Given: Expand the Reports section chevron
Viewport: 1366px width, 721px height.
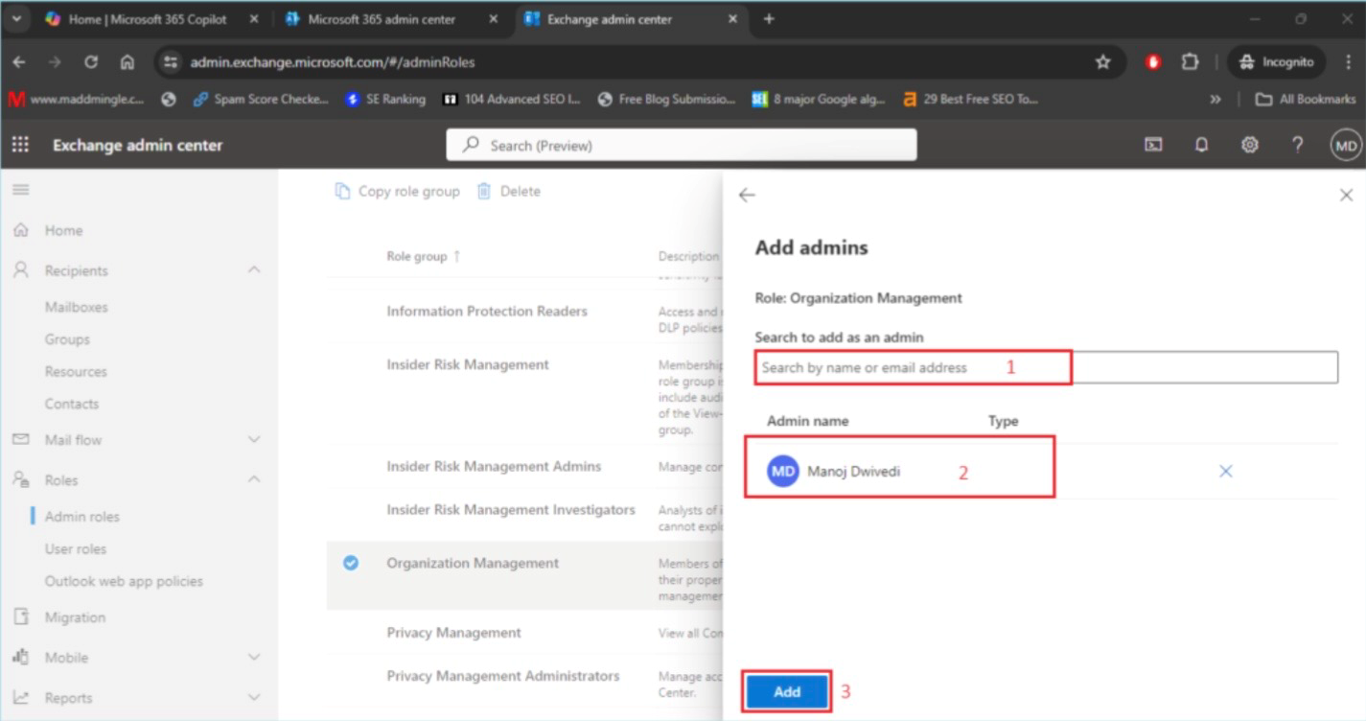Looking at the screenshot, I should coord(254,698).
